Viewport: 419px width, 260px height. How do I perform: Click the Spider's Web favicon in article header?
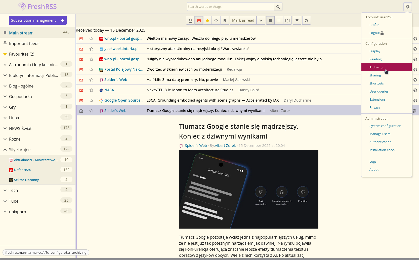tap(181, 146)
